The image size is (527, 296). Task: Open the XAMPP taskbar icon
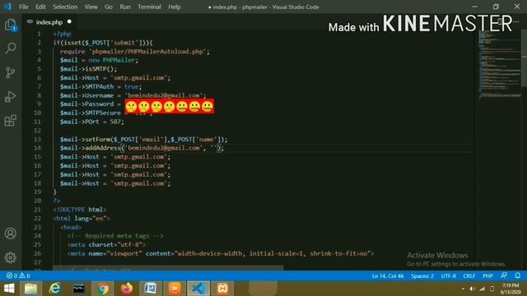[x=222, y=289]
